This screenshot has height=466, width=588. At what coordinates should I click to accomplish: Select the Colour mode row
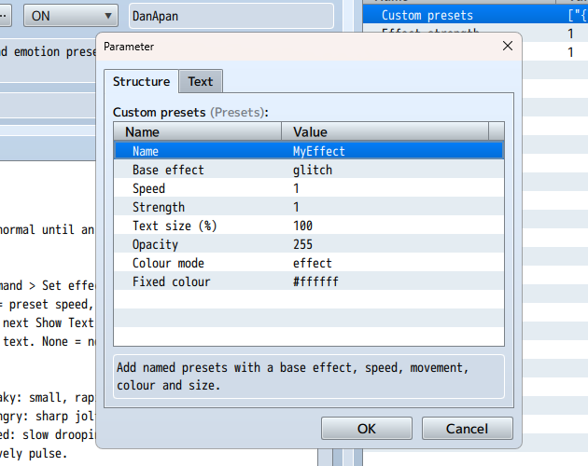pos(309,263)
